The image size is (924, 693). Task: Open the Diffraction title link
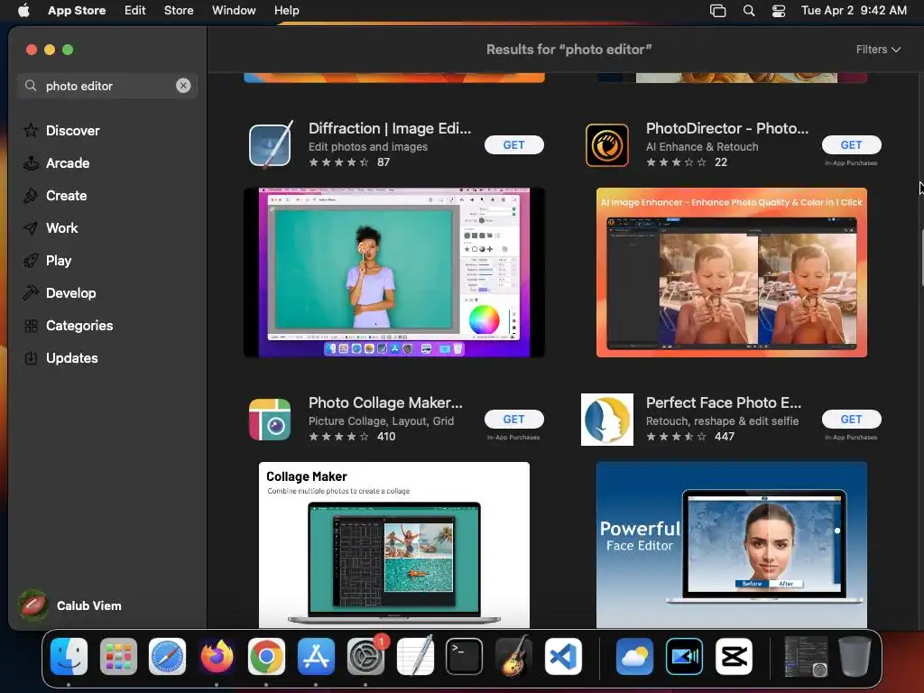(390, 128)
